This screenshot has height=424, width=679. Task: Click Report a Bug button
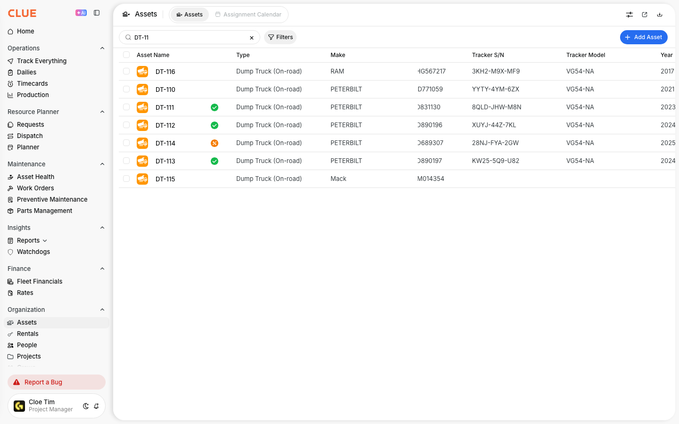[x=57, y=382]
